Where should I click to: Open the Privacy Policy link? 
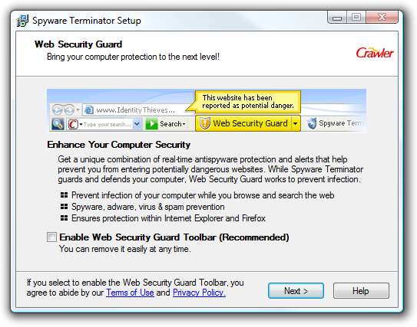coord(199,293)
